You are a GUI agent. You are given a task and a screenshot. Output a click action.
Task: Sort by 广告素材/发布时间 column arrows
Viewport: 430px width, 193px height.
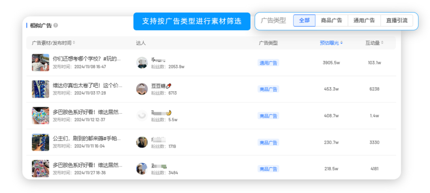(x=74, y=43)
